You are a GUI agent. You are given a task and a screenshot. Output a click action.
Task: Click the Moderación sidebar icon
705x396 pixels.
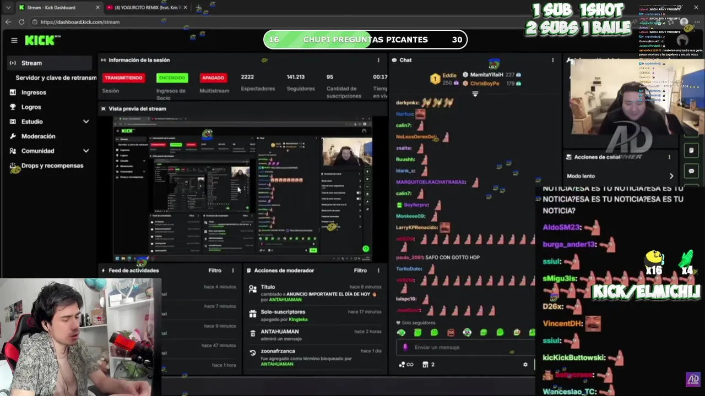click(x=13, y=136)
